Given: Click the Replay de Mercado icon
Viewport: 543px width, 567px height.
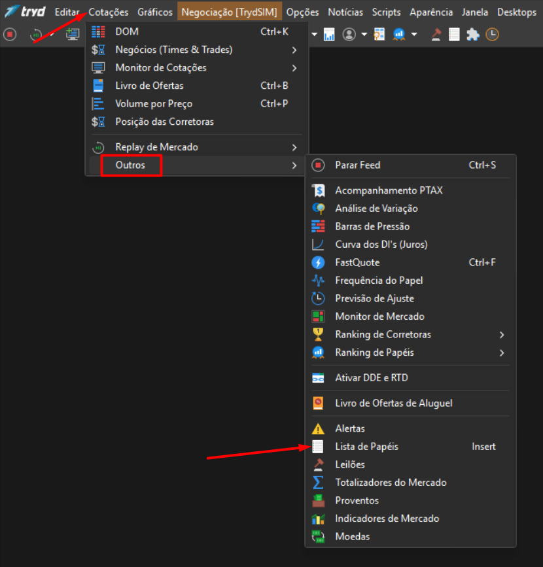Looking at the screenshot, I should coord(98,147).
